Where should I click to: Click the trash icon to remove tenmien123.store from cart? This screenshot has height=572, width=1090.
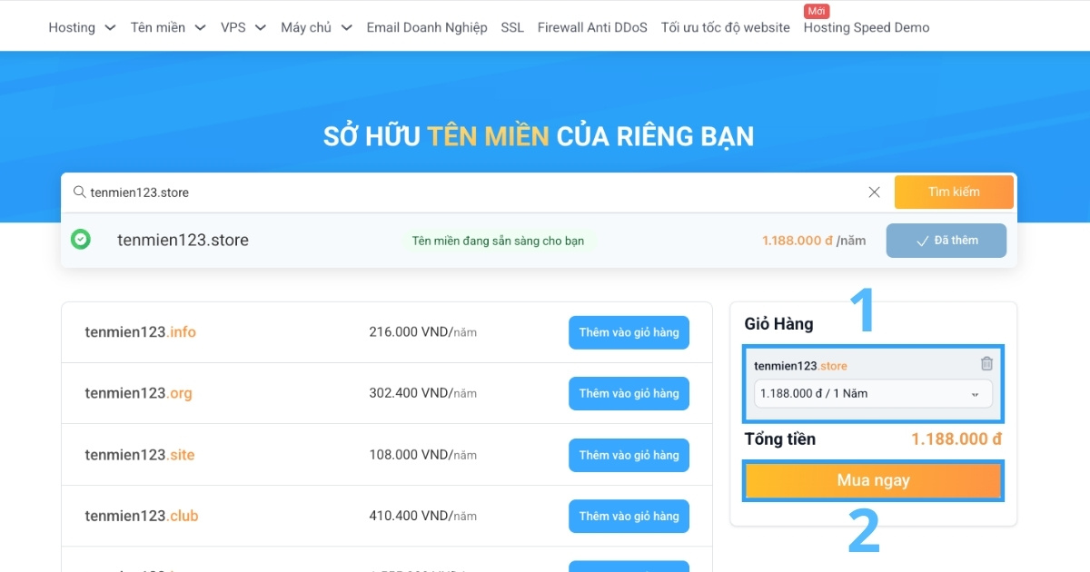click(x=986, y=363)
